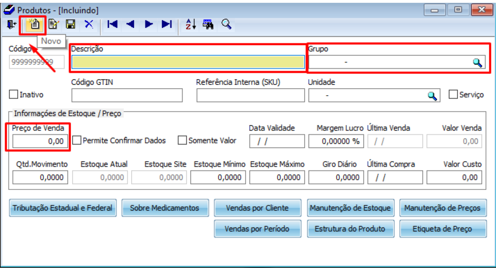Image resolution: width=496 pixels, height=268 pixels.
Task: Click the Estoque Site field
Action: click(x=159, y=177)
